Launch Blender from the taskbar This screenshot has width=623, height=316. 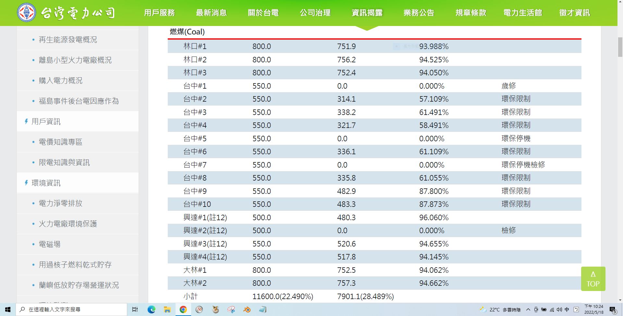point(247,310)
